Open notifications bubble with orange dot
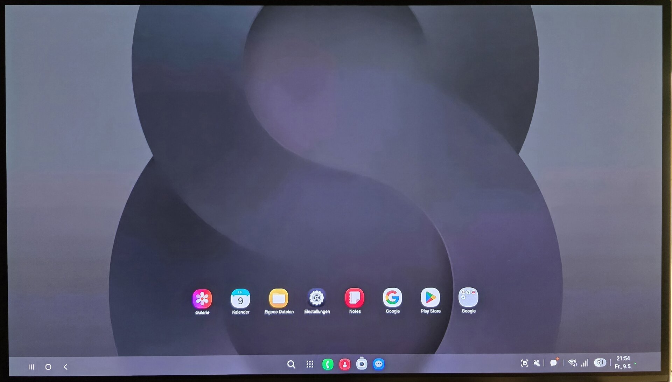The width and height of the screenshot is (672, 382). coord(554,363)
